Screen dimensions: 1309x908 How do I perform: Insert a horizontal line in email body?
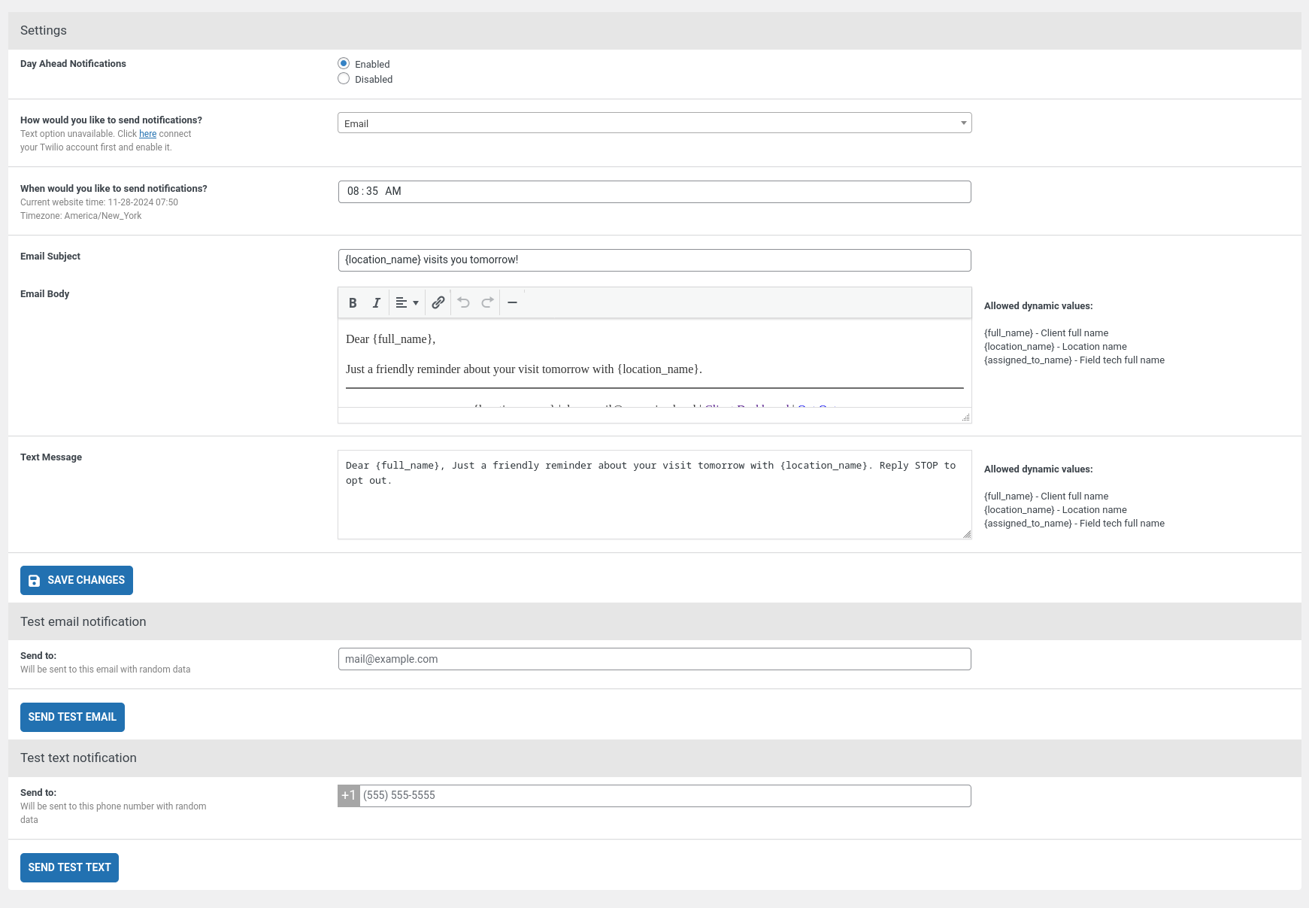tap(512, 302)
